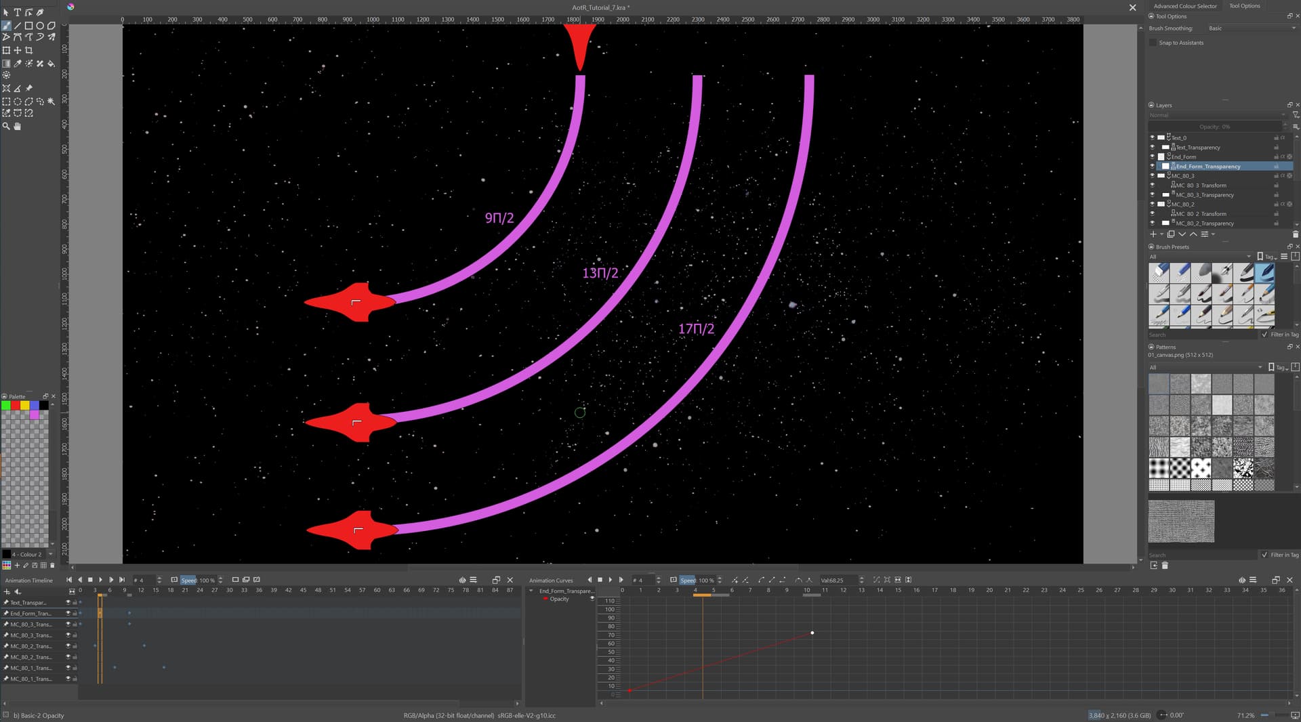Viewport: 1301px width, 722px height.
Task: Select MC_80_3_Transparency layer row
Action: [x=1224, y=194]
